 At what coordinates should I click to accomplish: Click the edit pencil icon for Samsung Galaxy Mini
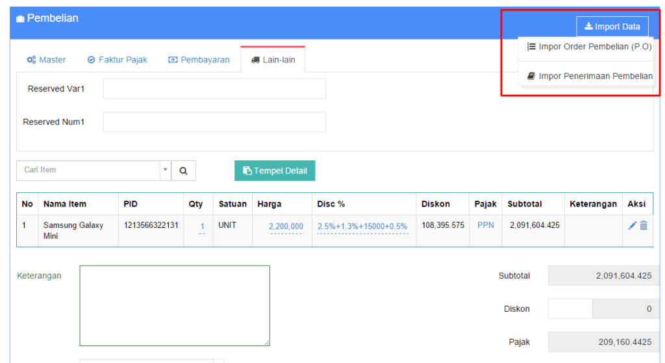pyautogui.click(x=632, y=225)
